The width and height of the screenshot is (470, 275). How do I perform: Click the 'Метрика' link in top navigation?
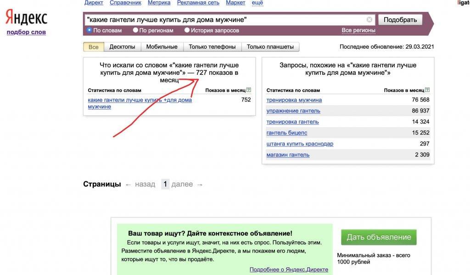point(159,3)
